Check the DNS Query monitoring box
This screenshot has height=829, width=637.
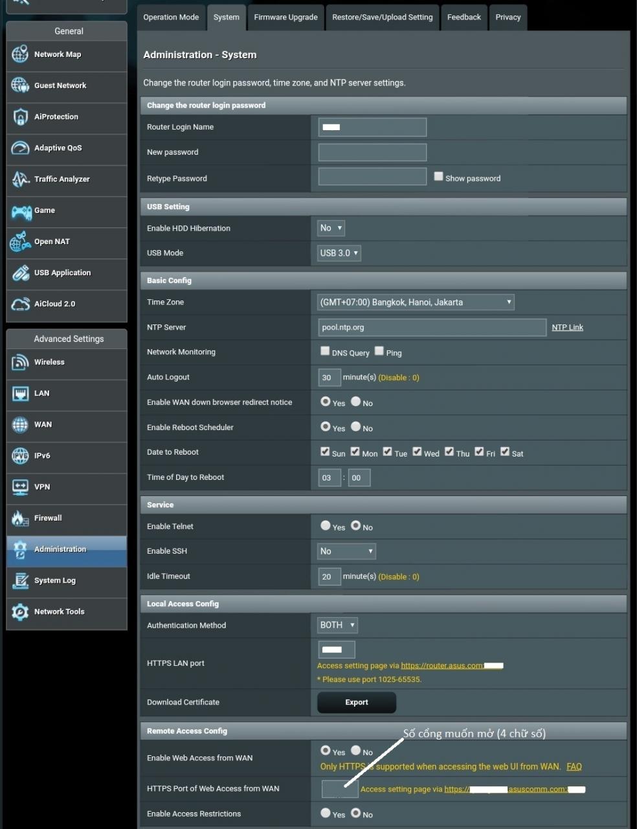325,351
